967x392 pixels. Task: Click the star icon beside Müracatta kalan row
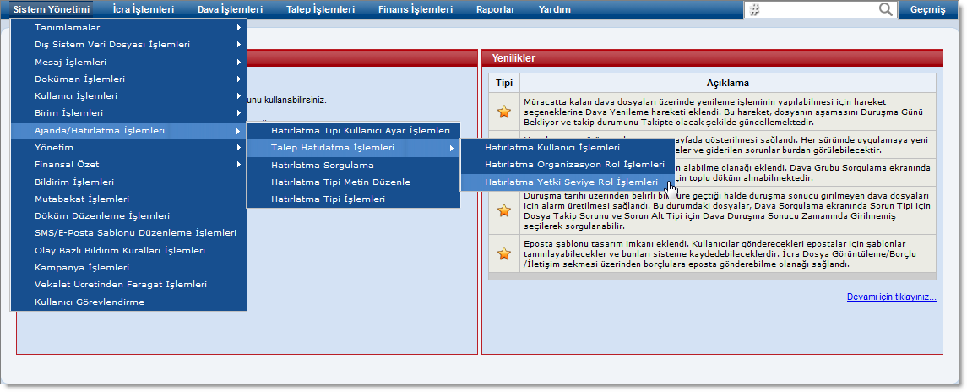504,112
